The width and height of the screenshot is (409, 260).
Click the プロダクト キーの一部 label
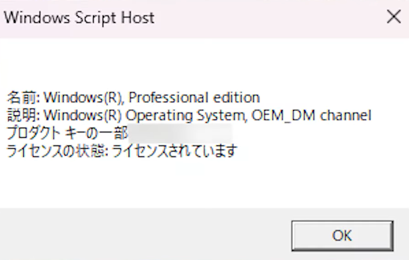coord(67,133)
